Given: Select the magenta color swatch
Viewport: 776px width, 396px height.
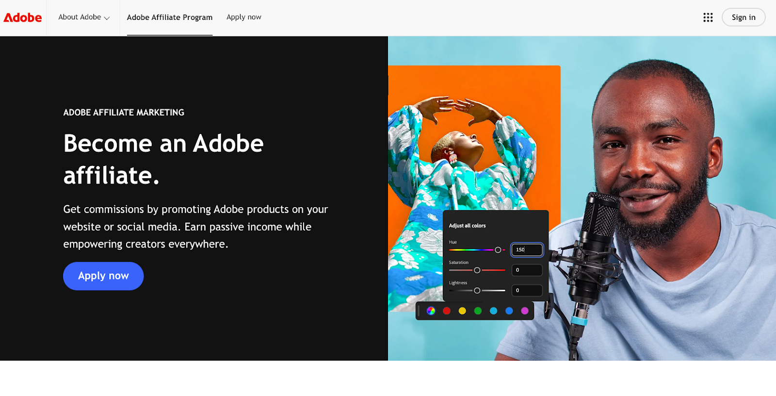Looking at the screenshot, I should click(525, 311).
